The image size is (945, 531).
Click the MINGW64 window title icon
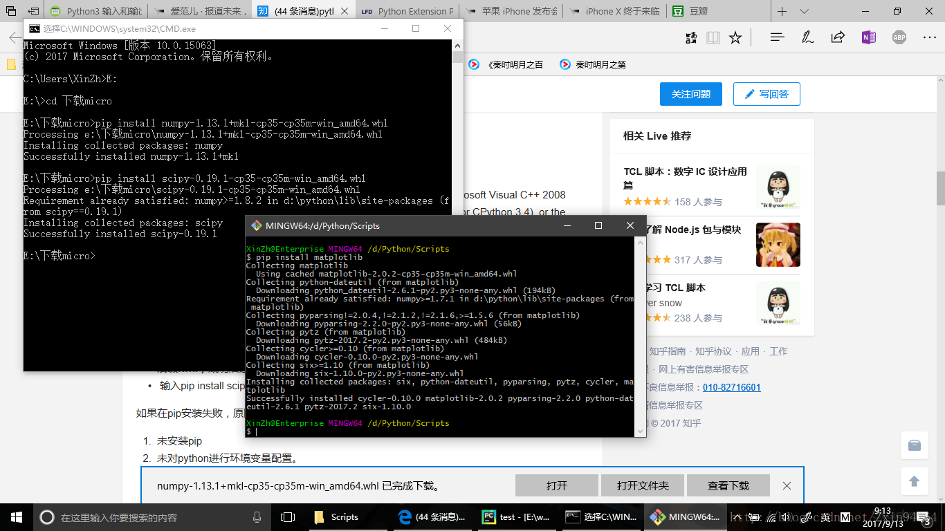click(x=257, y=225)
